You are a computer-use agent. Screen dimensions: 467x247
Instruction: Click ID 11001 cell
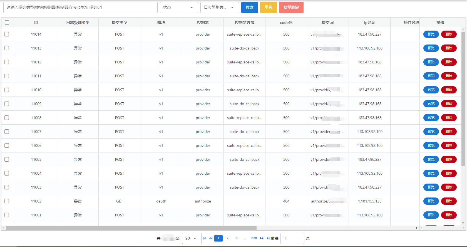(36, 215)
